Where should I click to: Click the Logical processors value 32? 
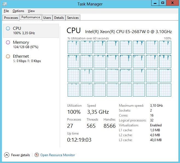click(152, 120)
